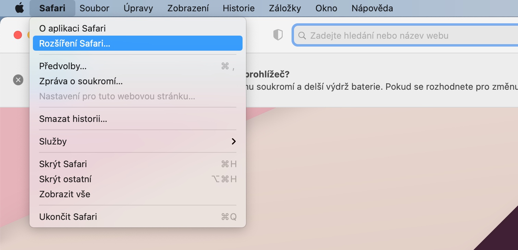Open the Nápověda menu

coord(372,8)
